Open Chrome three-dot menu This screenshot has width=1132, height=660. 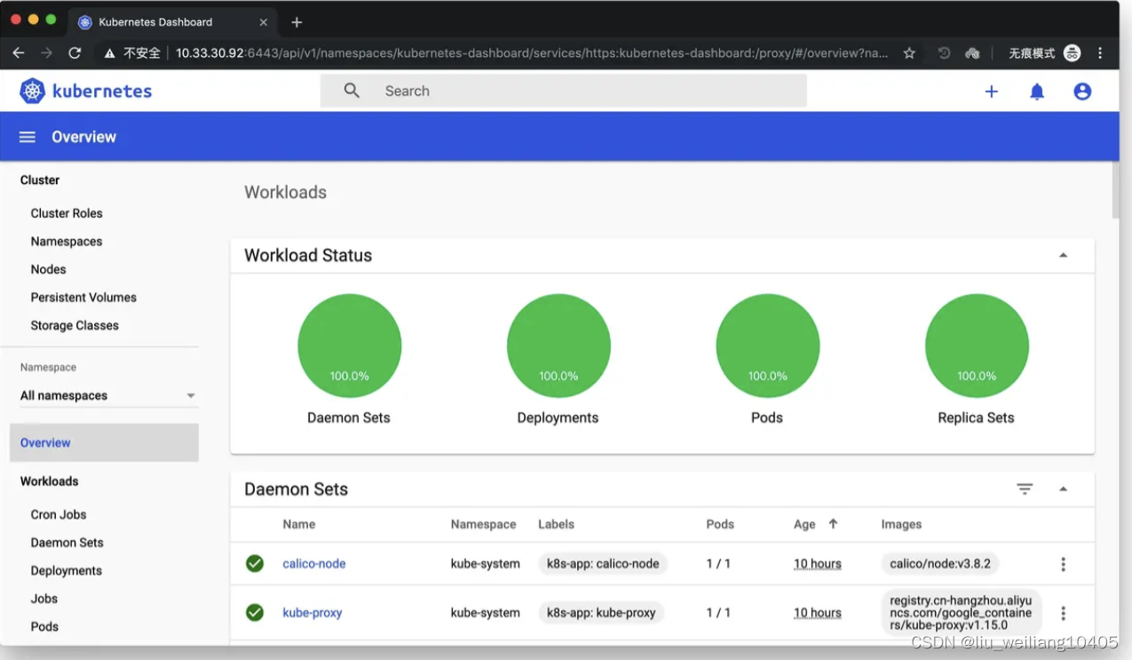pyautogui.click(x=1101, y=53)
